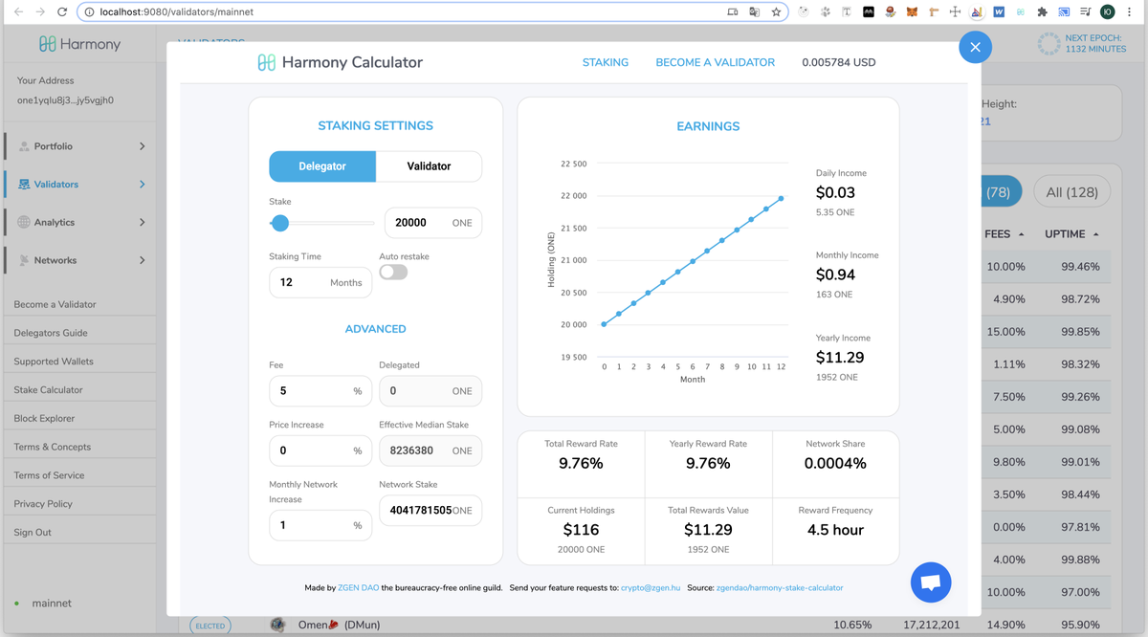Open Stake Calculator sidebar link
The height and width of the screenshot is (637, 1148).
(x=48, y=390)
